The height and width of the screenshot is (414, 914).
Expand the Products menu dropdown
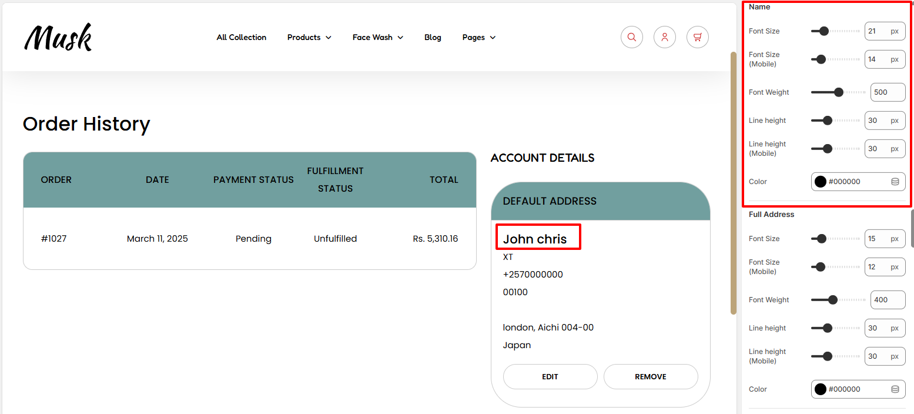(309, 37)
